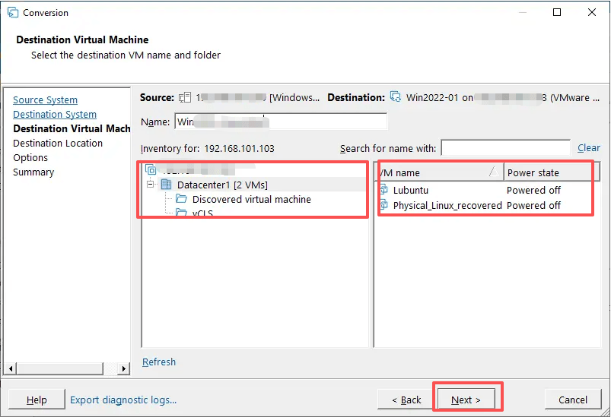Maximize the Conversion window

[557, 12]
